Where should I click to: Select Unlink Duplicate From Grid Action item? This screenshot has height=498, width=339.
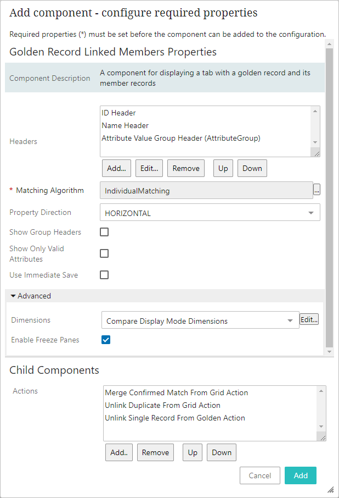(x=162, y=405)
